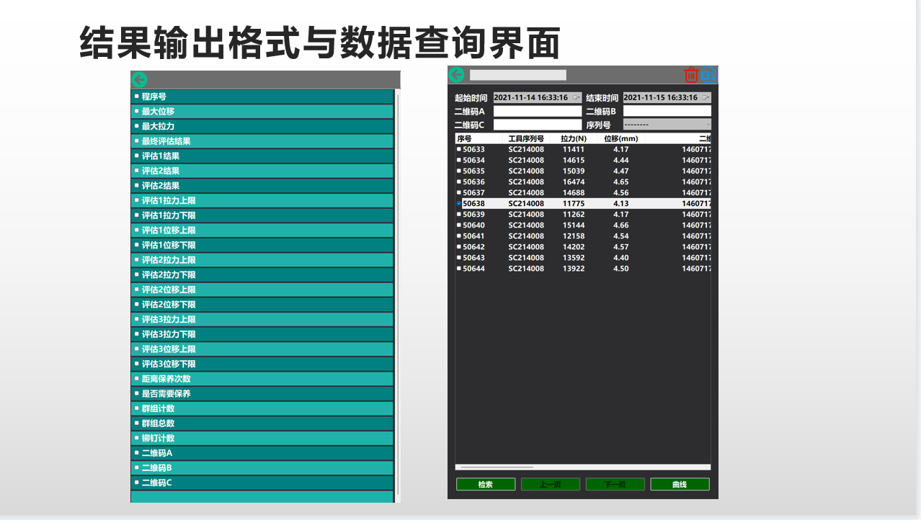Screen dimensions: 921x520
Task: Click the red trash delete icon
Action: 691,75
